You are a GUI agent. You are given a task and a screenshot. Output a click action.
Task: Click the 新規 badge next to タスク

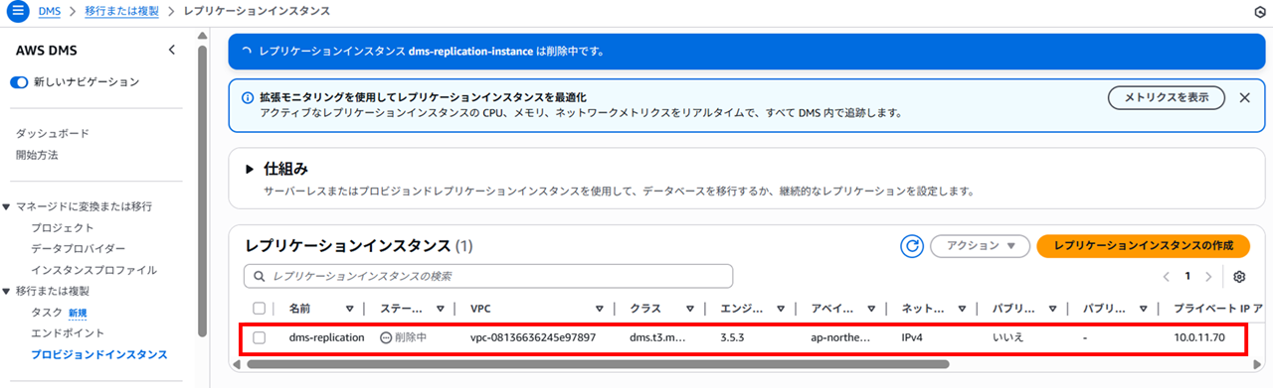[78, 313]
